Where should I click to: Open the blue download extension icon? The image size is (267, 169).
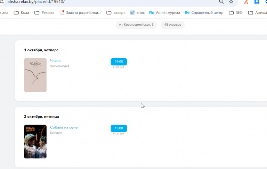[257, 2]
